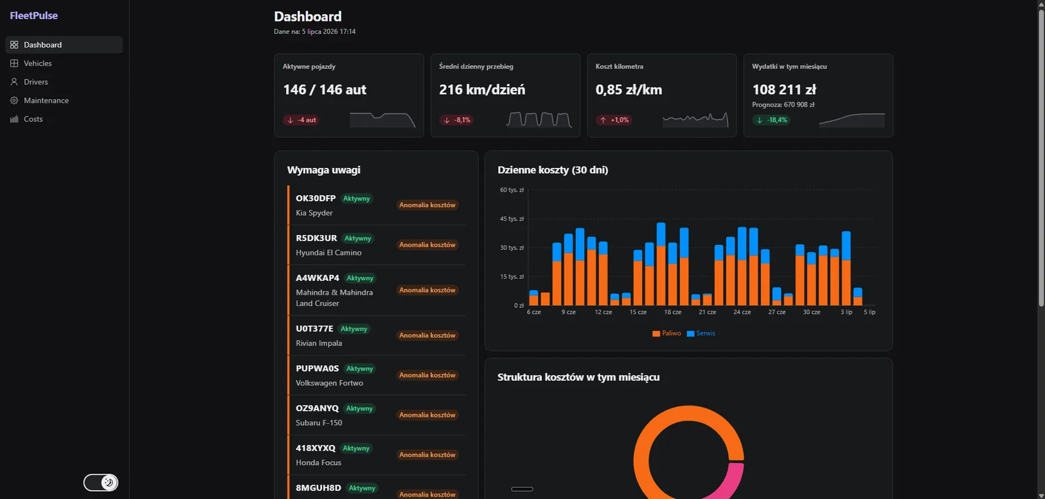The image size is (1045, 499).
Task: Click the Vehicles table icon in sidebar
Action: point(14,63)
